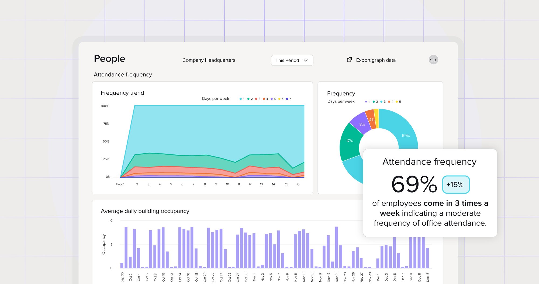Select Company Headquarters location label
The width and height of the screenshot is (539, 284).
tap(209, 60)
